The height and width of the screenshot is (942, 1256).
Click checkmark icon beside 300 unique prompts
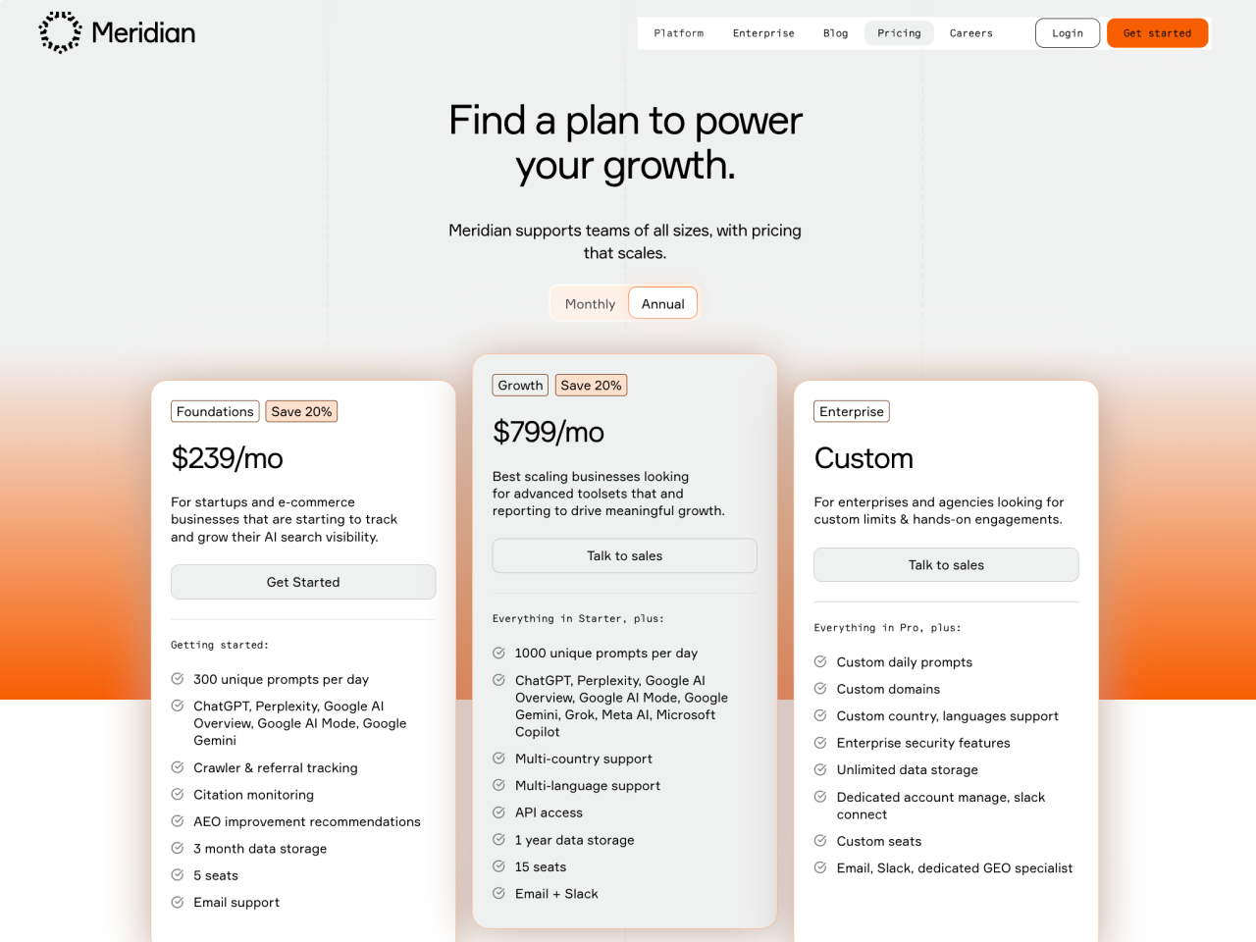[x=178, y=678]
